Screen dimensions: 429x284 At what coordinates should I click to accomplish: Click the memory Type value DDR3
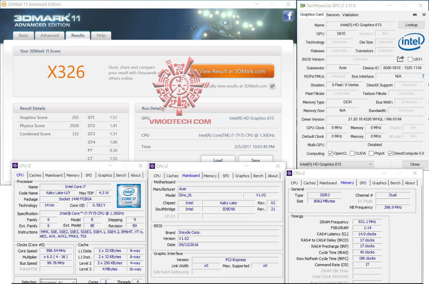pyautogui.click(x=325, y=195)
